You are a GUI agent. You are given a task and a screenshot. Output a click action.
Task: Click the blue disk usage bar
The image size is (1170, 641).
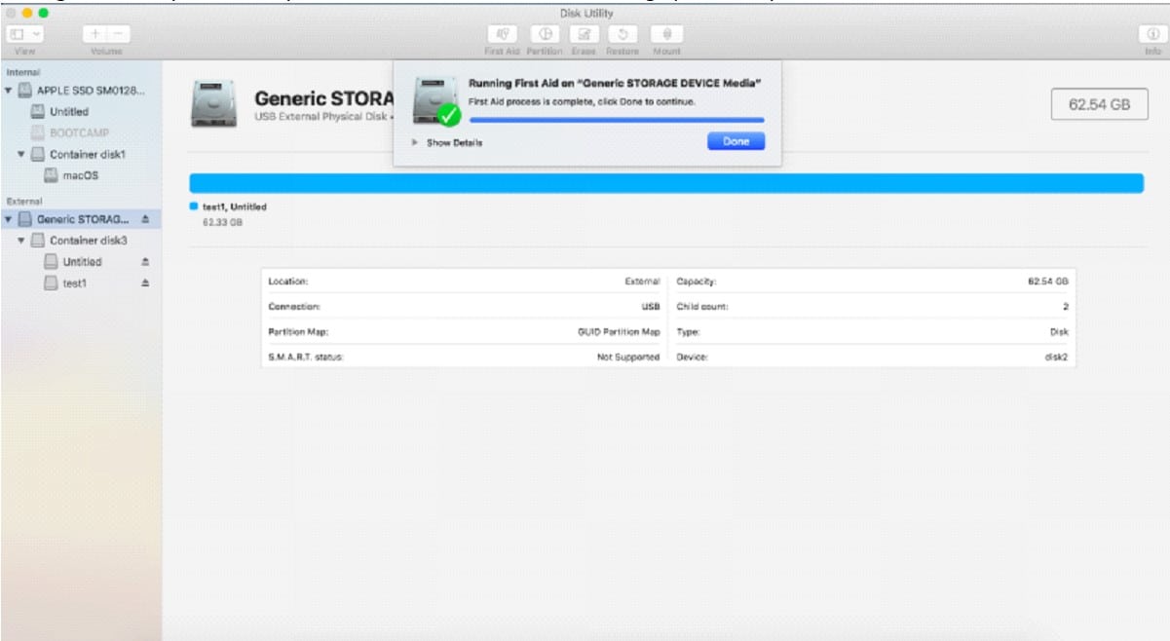[665, 183]
